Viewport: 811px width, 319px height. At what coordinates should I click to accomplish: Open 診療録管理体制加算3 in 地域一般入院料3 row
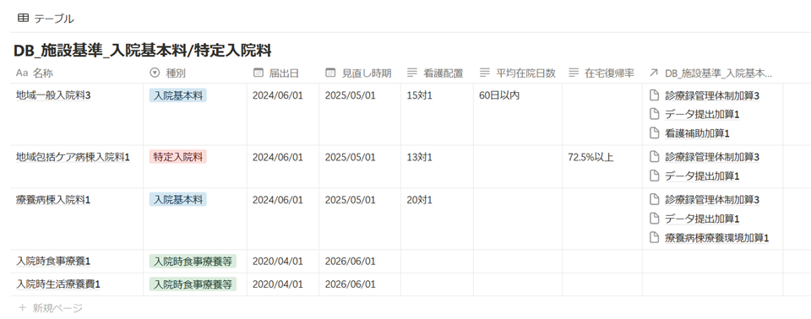coord(712,95)
